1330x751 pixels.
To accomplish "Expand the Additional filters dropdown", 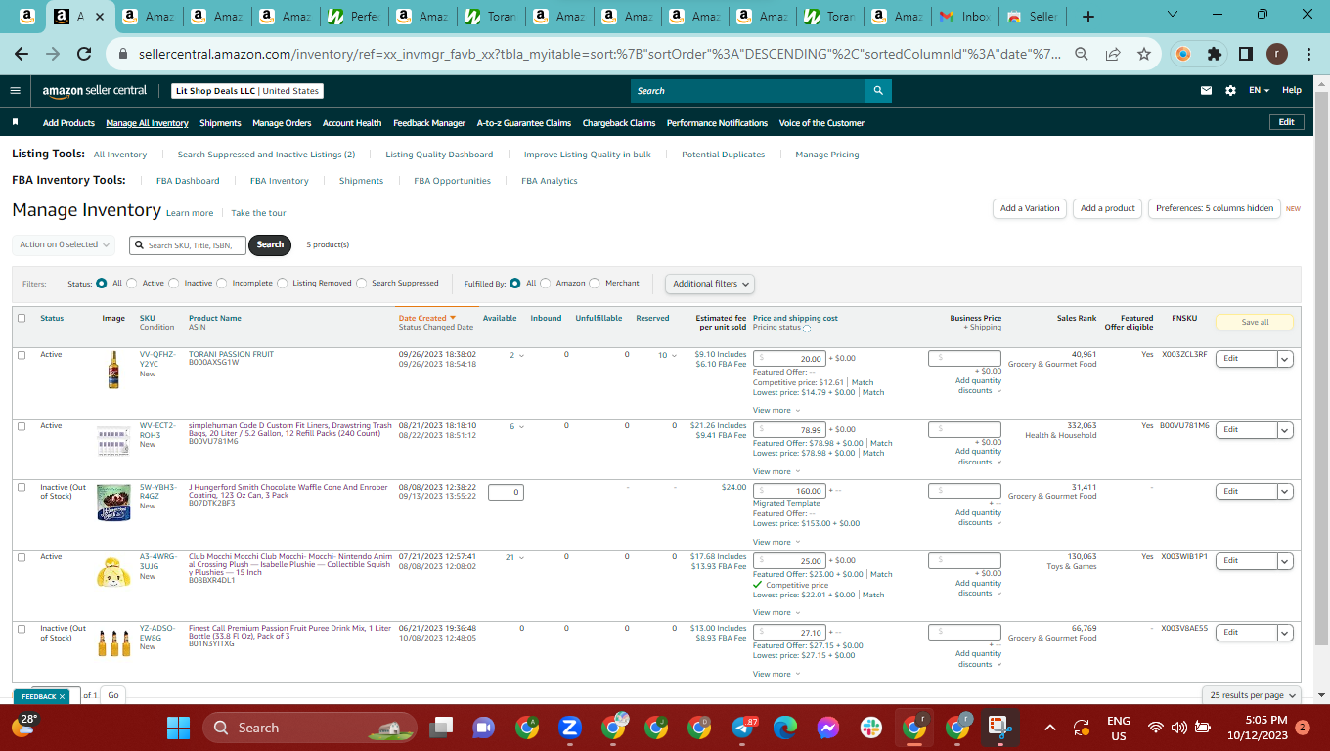I will 711,284.
